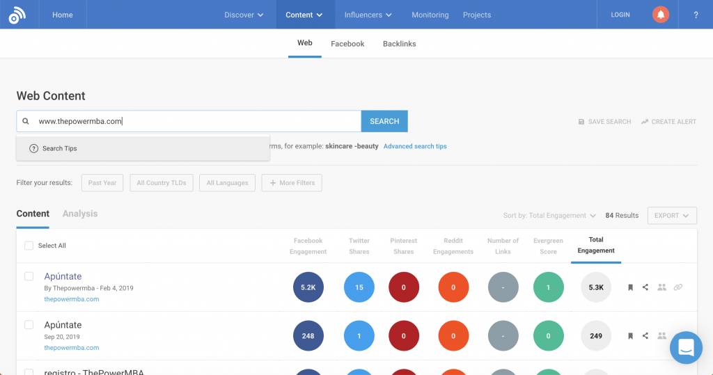The width and height of the screenshot is (713, 375).
Task: Click SAVE SEARCH
Action: click(604, 122)
